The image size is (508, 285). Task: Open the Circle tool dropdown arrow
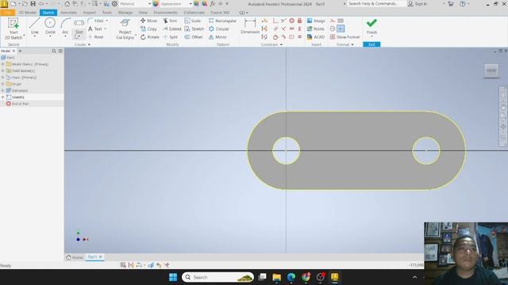pos(50,36)
